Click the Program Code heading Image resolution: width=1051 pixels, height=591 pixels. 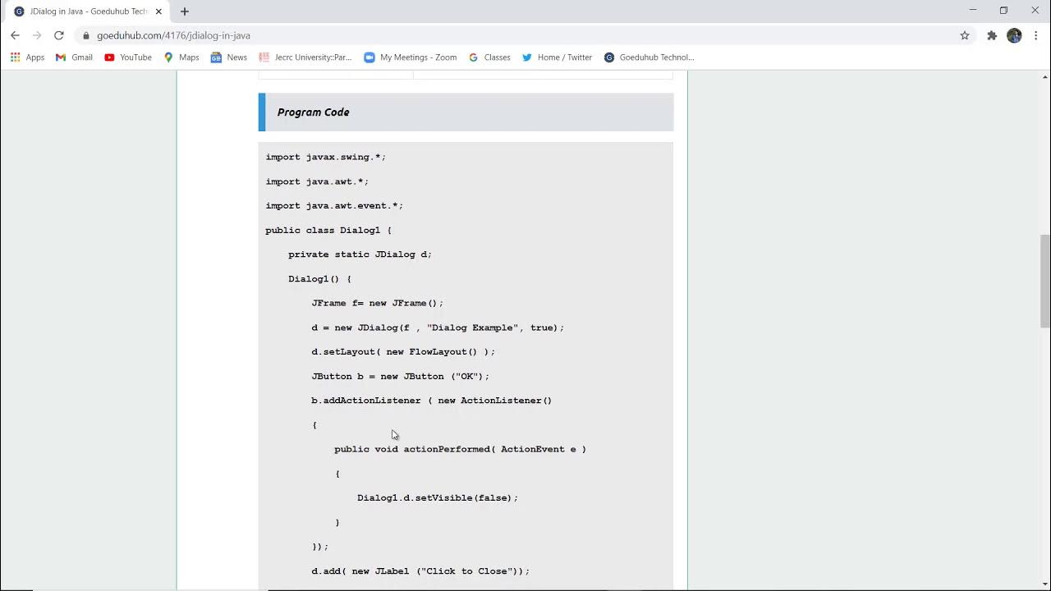[x=313, y=112]
